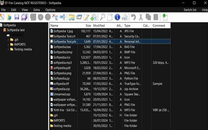Viewport: 208px width, 130px height.
Task: Click the '320 kbps' comment cell
Action: tap(160, 63)
